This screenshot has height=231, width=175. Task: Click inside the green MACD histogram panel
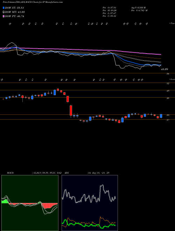coord(30,203)
